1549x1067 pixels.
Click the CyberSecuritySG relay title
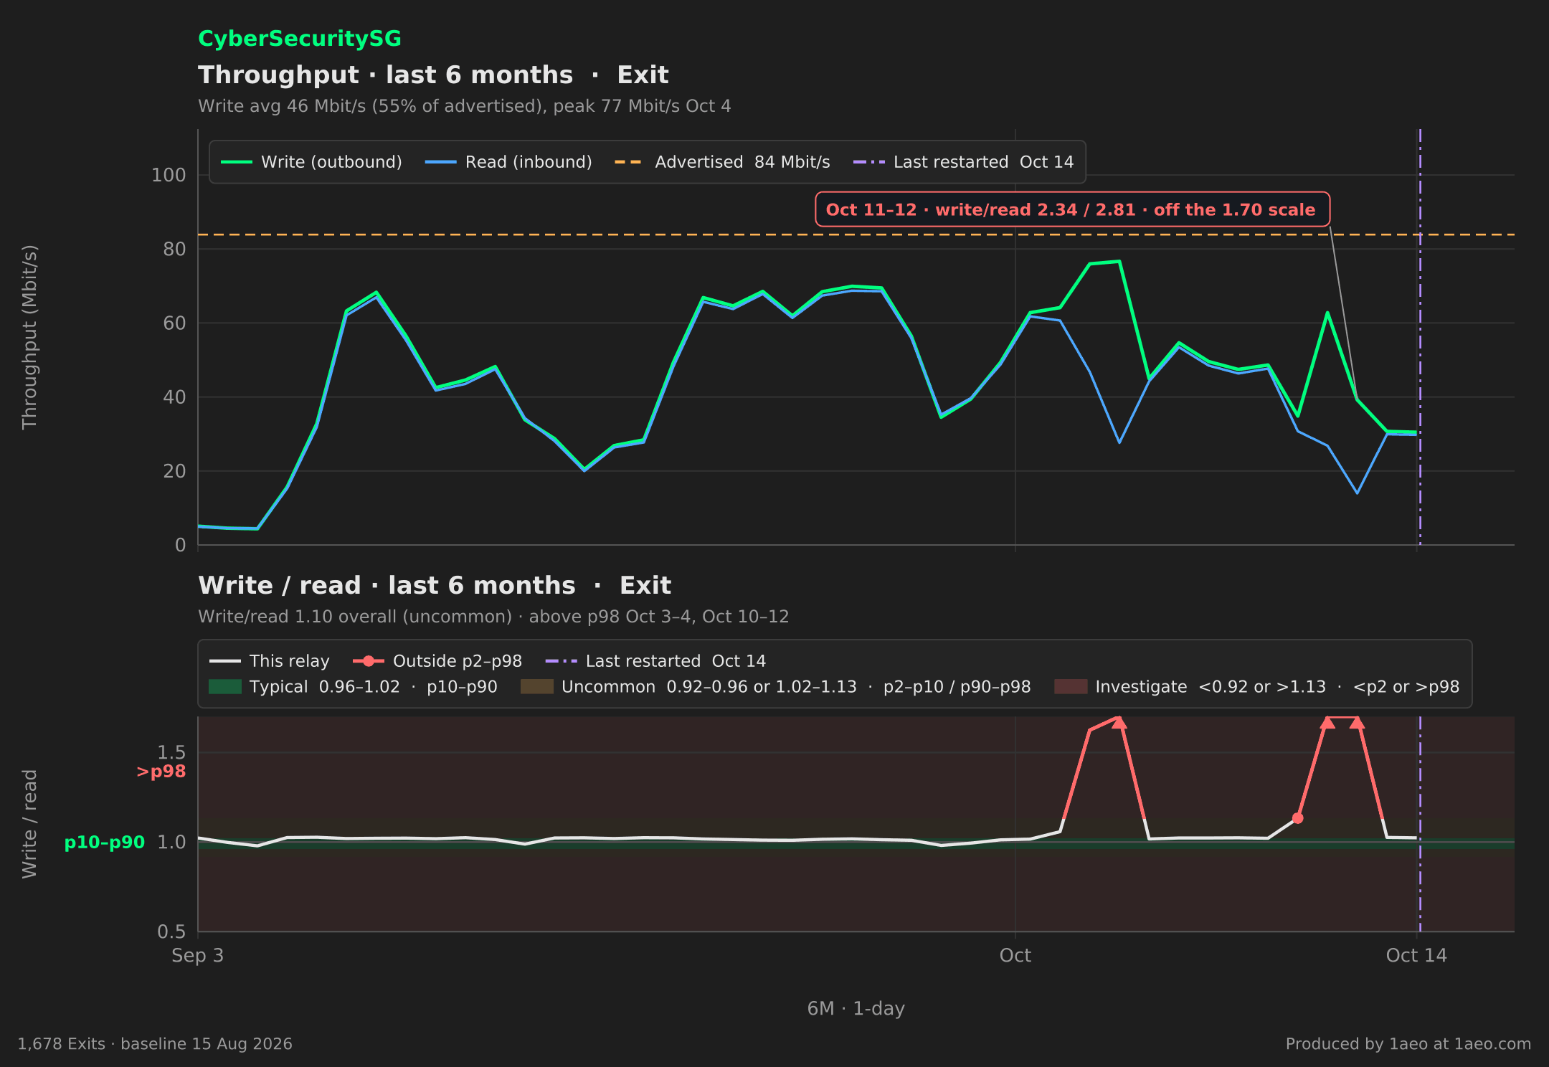(x=299, y=39)
